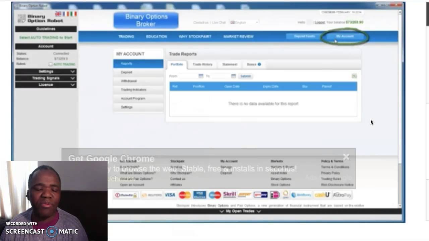Click the AstroPay payment logo

pyautogui.click(x=342, y=195)
